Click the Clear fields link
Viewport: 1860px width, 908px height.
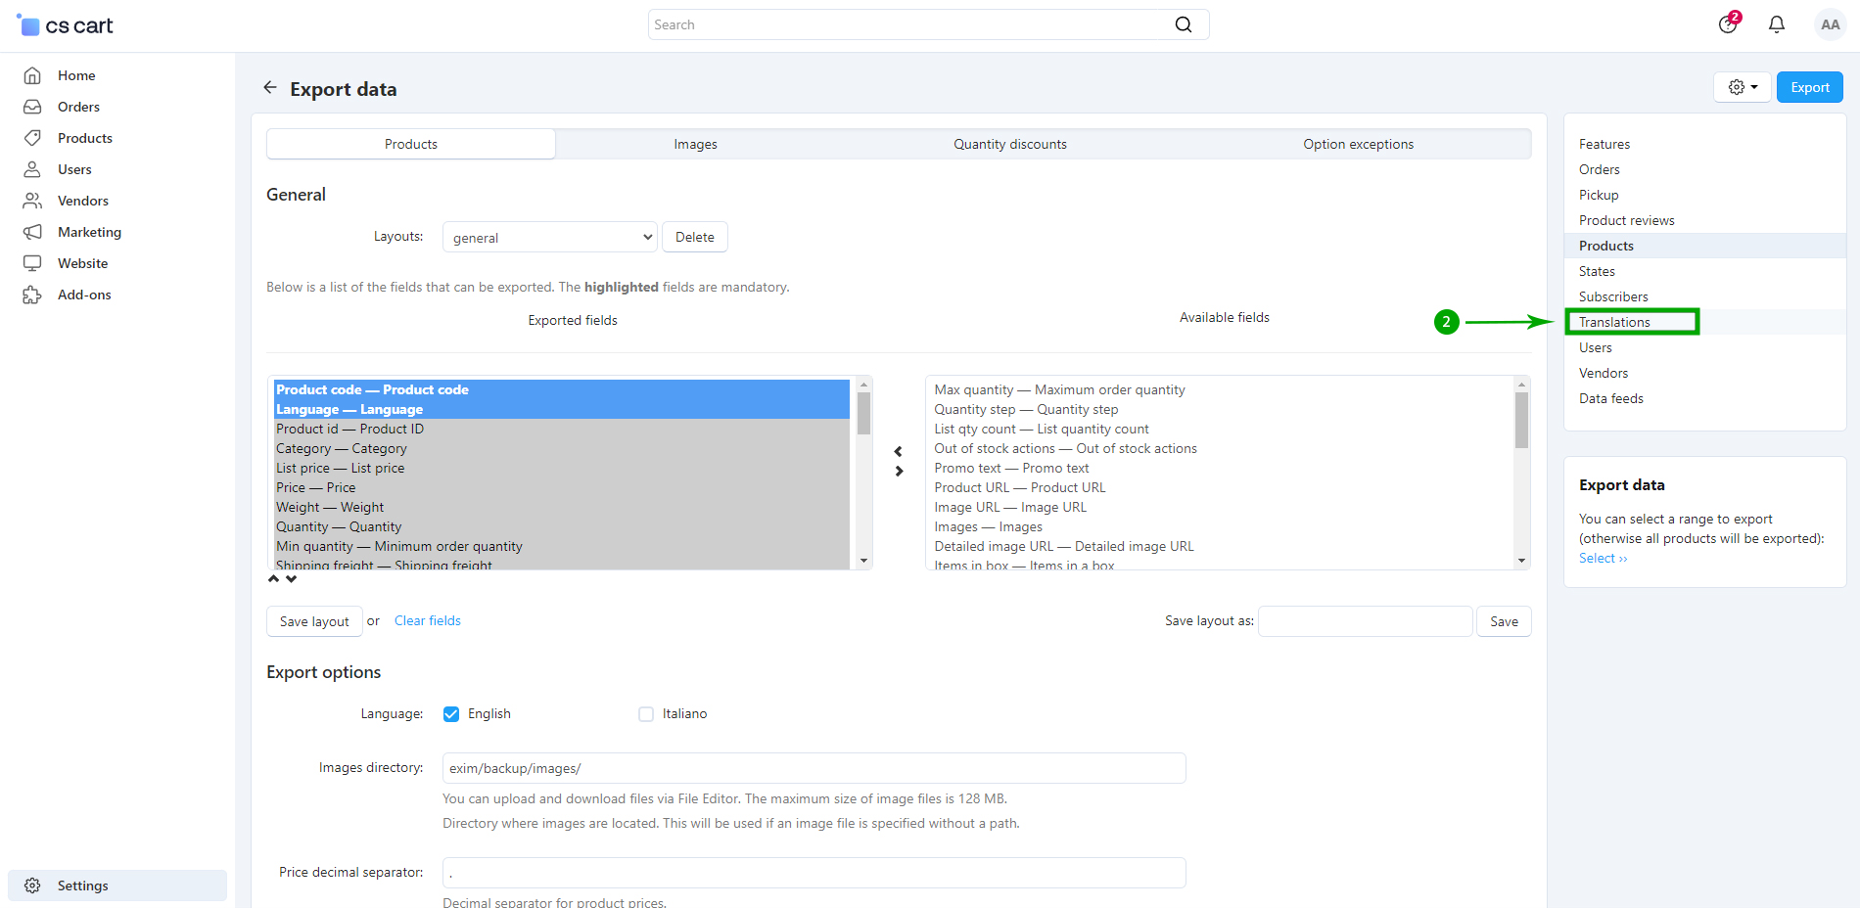click(x=427, y=621)
